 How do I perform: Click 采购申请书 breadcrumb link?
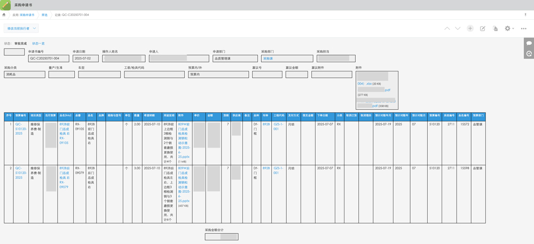(27, 15)
